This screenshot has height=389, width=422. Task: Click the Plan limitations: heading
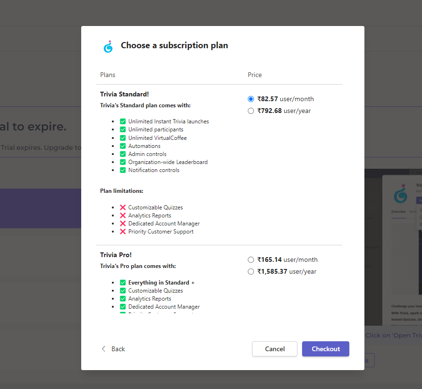tap(122, 191)
